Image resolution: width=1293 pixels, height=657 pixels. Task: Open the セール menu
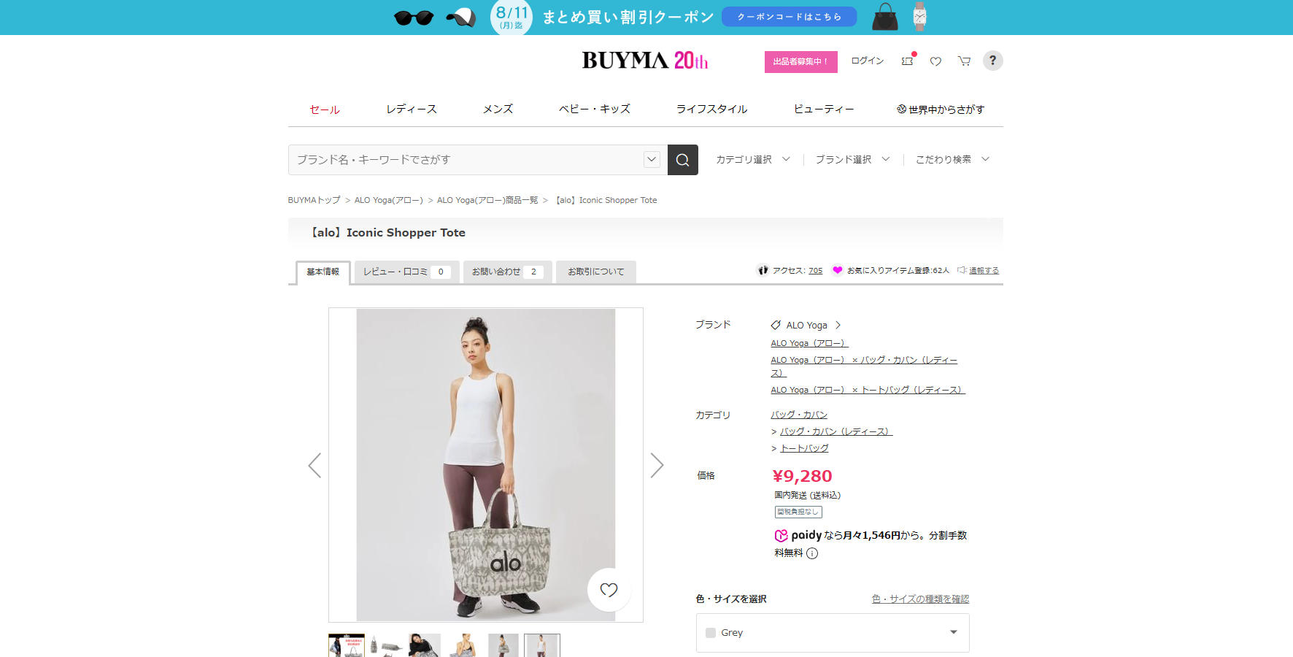coord(325,109)
